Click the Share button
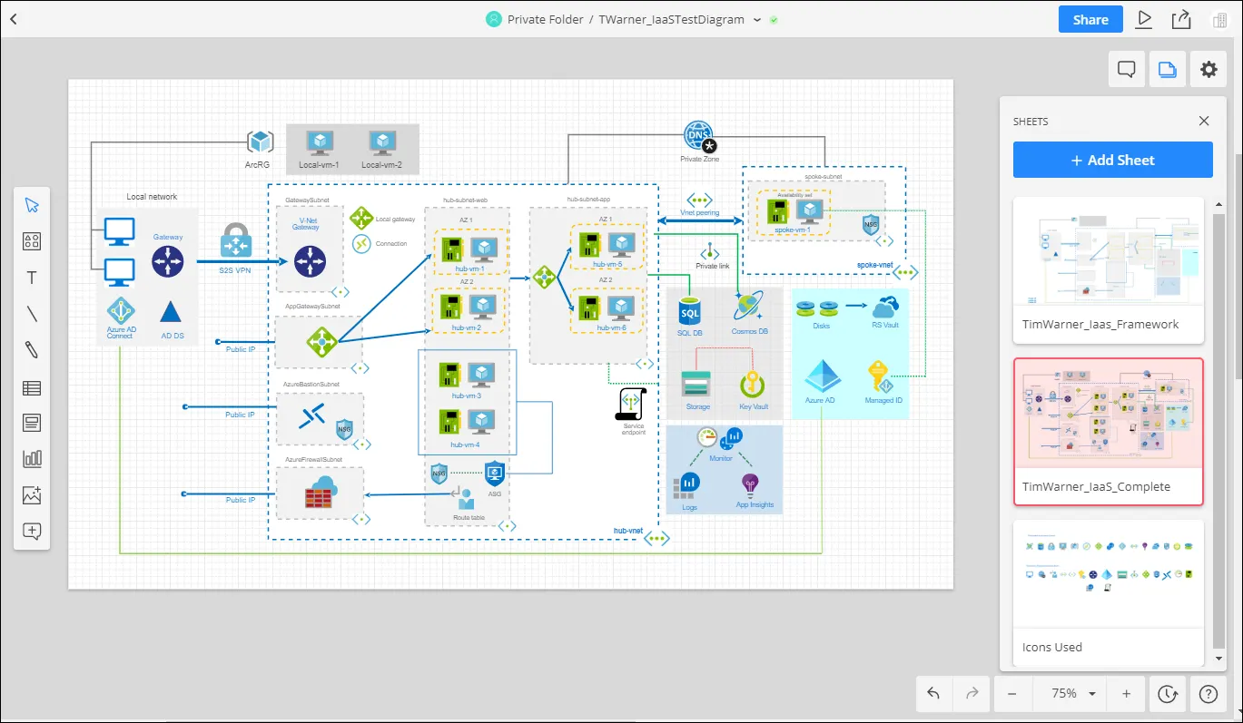 1090,19
